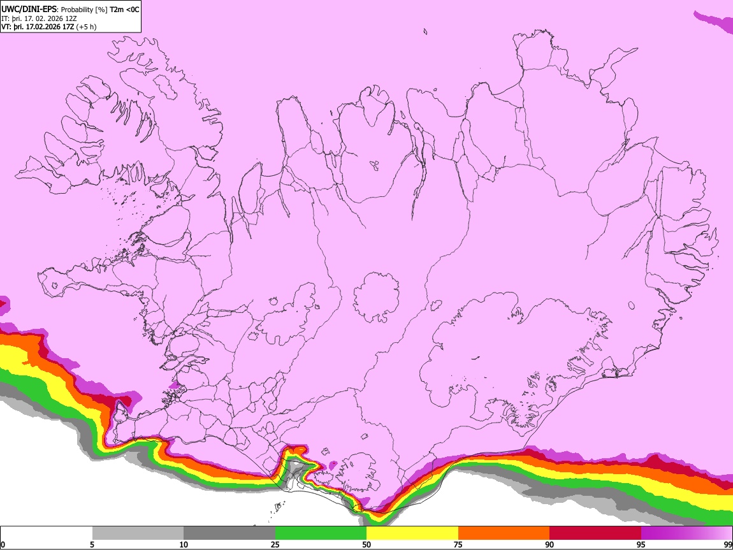Click the 'IT: þri. 17. 02. 2026 12Z' line

click(x=39, y=18)
